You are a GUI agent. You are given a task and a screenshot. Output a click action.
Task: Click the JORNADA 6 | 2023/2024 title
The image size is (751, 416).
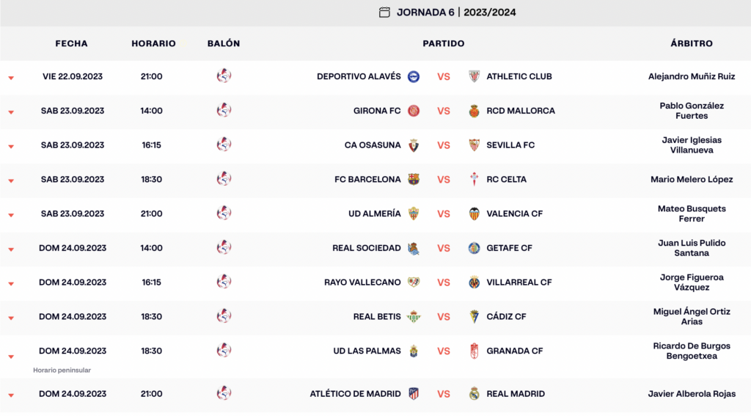click(x=455, y=12)
